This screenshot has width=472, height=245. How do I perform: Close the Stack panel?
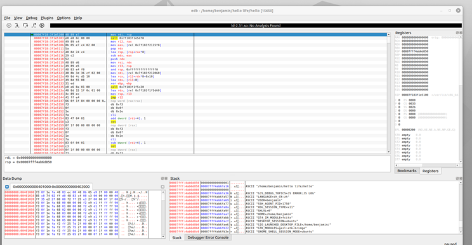click(461, 179)
